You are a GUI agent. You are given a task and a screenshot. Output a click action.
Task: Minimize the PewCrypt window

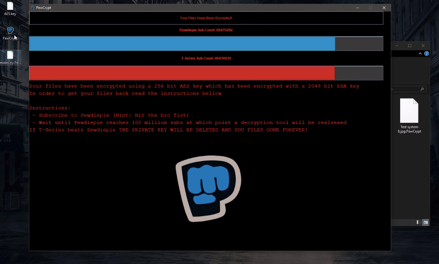pyautogui.click(x=357, y=7)
